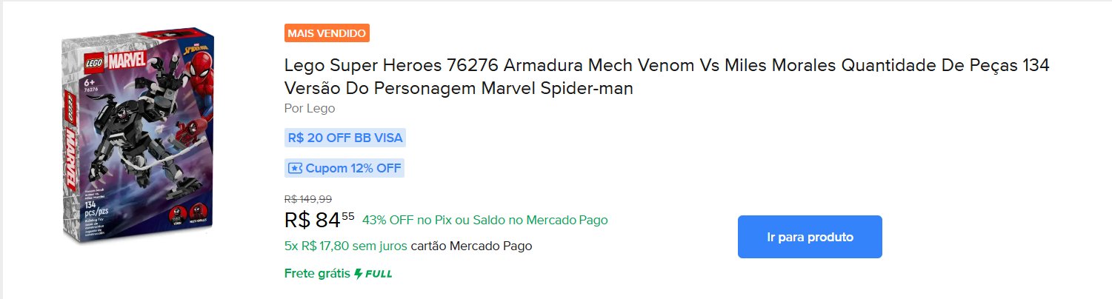Click the Cupom 12% OFF label text
1112x299 pixels.
pyautogui.click(x=353, y=168)
